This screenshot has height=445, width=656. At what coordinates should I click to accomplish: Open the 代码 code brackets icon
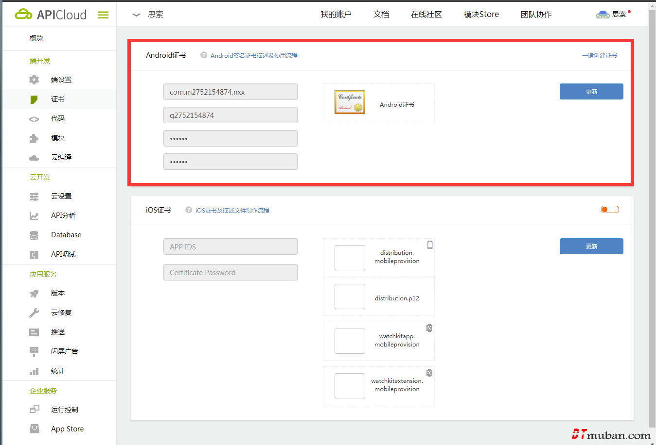click(34, 119)
